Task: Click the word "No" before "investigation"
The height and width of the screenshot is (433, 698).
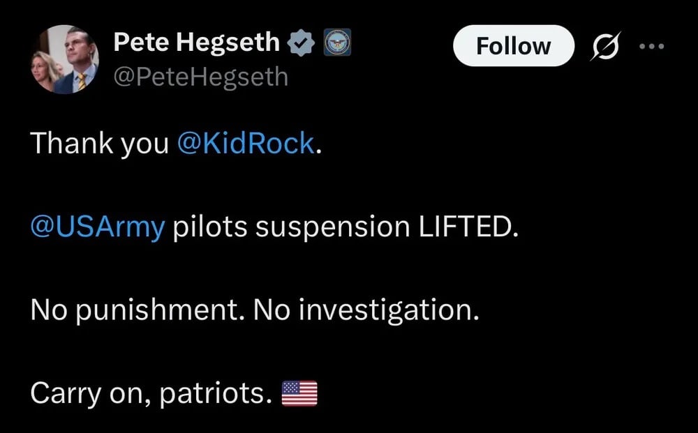Action: tap(272, 310)
